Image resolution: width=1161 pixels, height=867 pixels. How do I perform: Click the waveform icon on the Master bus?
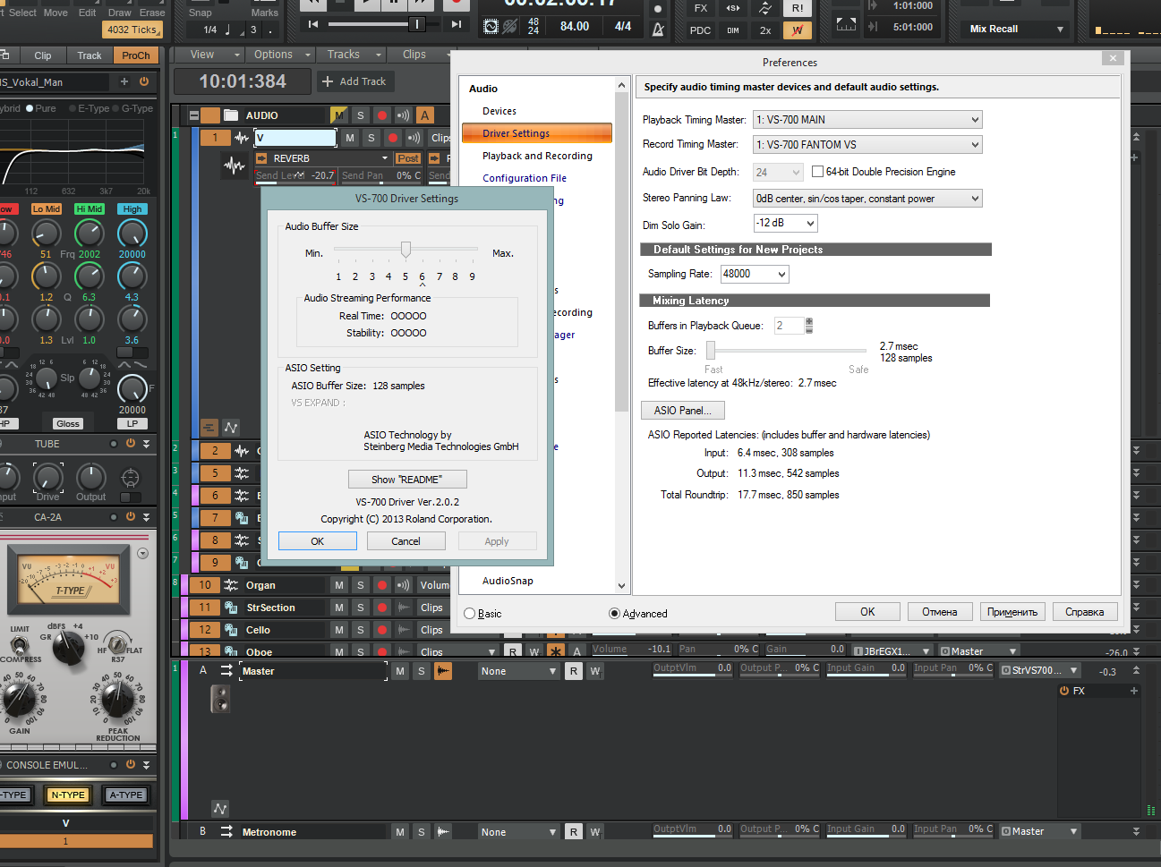443,671
